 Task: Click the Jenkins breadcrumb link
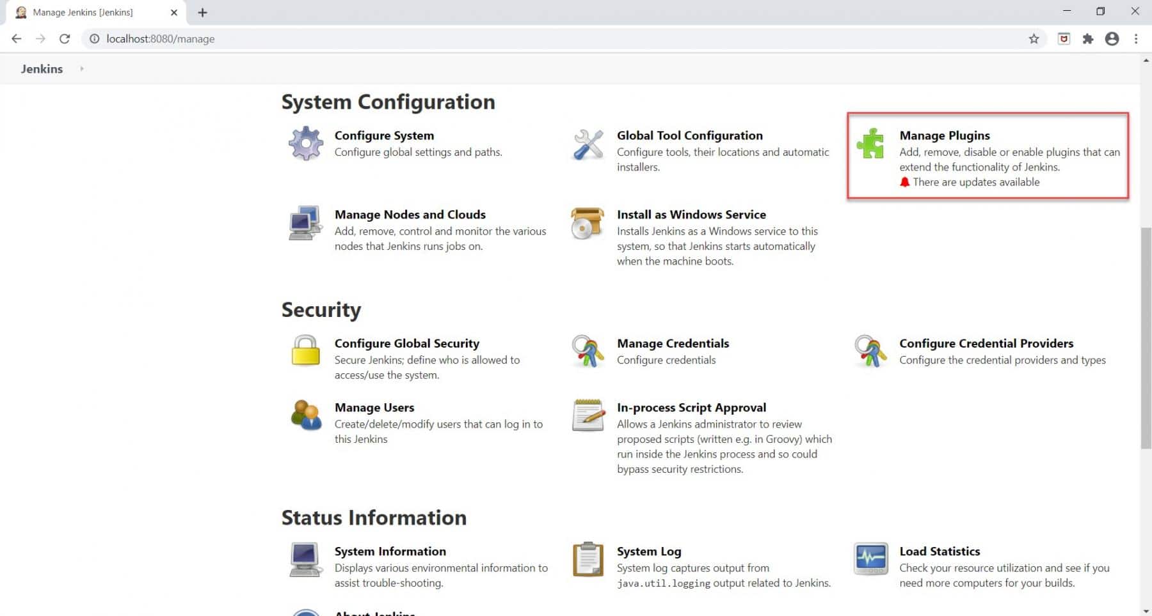pos(41,68)
